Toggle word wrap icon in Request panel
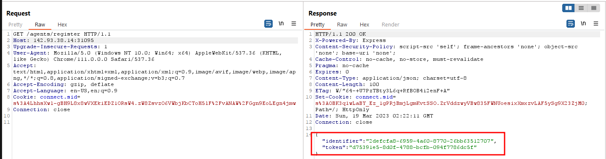The width and height of the screenshot is (606, 159). (x=268, y=24)
